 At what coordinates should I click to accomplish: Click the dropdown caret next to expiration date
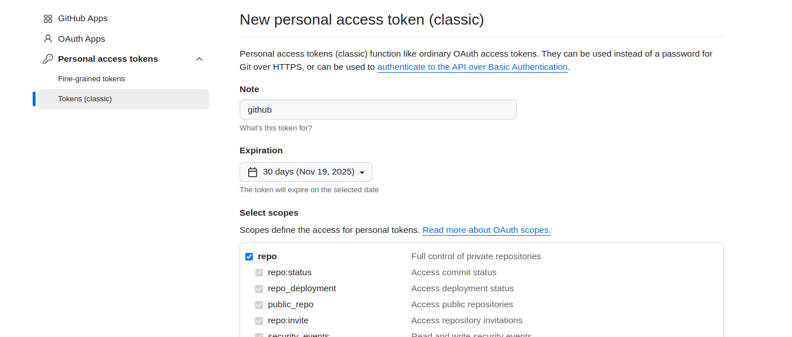tap(362, 173)
